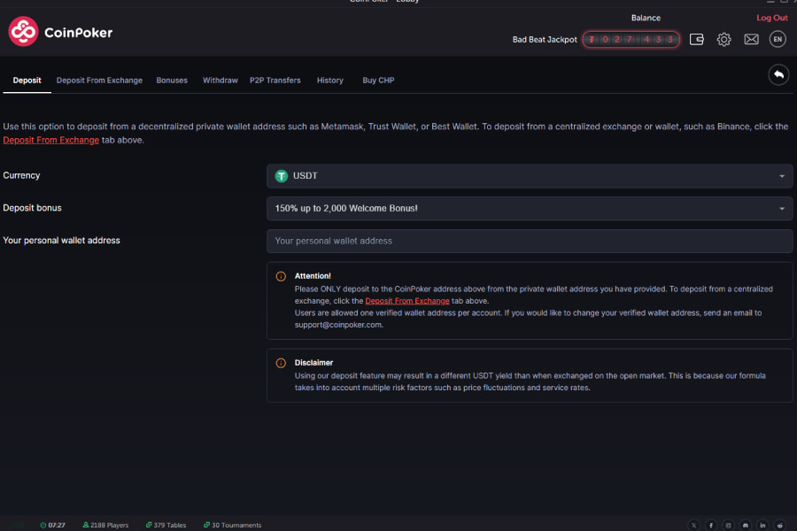
Task: Open the Reddit social icon
Action: pyautogui.click(x=780, y=525)
